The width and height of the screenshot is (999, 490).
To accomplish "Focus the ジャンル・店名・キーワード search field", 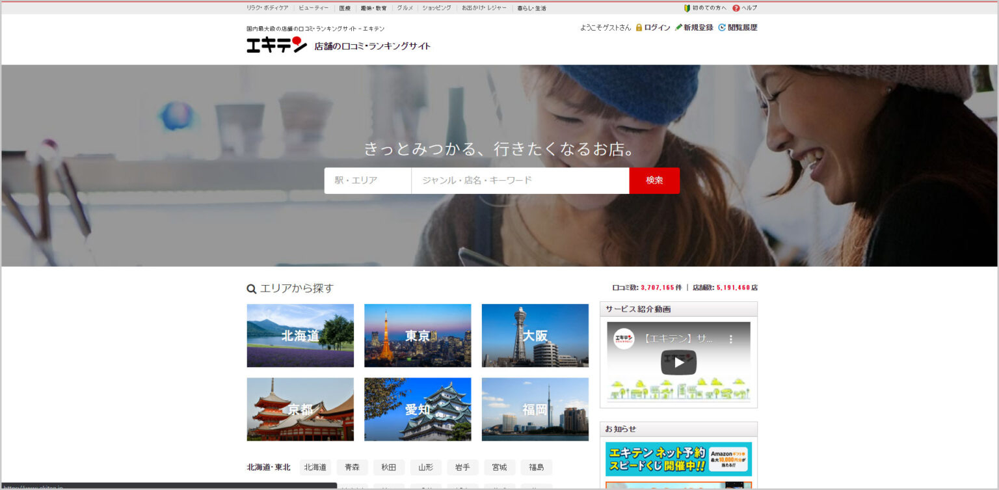I will [520, 180].
